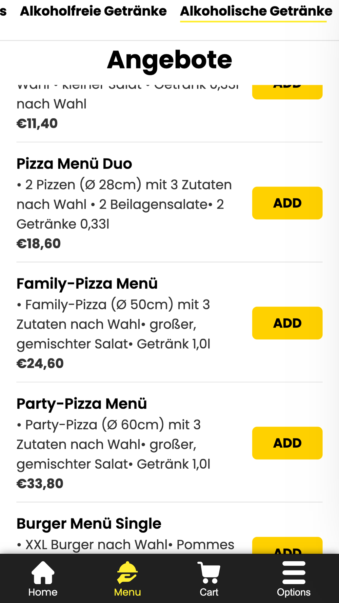This screenshot has height=603, width=339.
Task: Open the Options hamburger icon
Action: [x=294, y=572]
